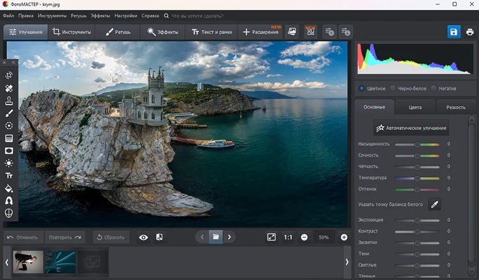Toggle the eye preview of original
The image size is (479, 280).
tap(144, 237)
